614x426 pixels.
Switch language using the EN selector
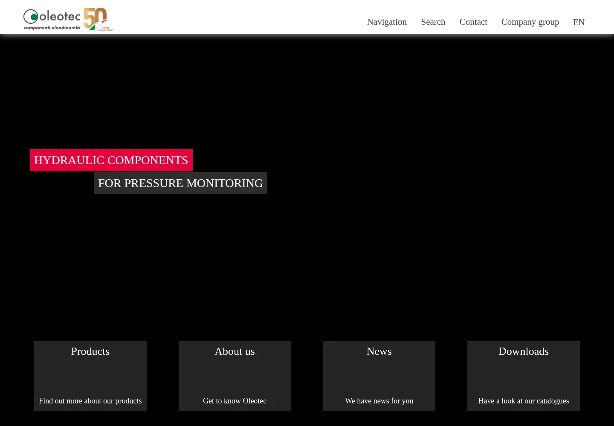coord(579,22)
